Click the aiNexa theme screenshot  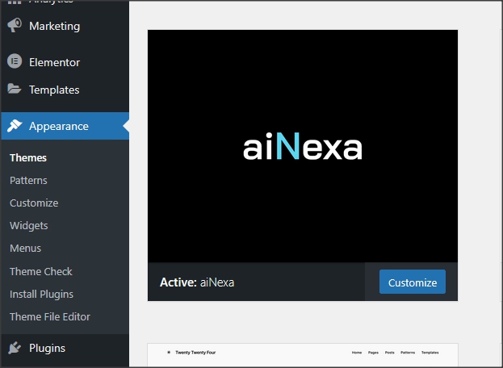[303, 146]
